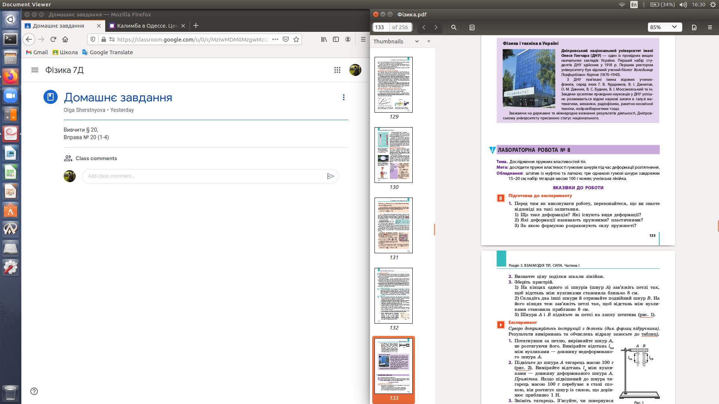
Task: Open Google Translate bookmark
Action: pyautogui.click(x=107, y=52)
